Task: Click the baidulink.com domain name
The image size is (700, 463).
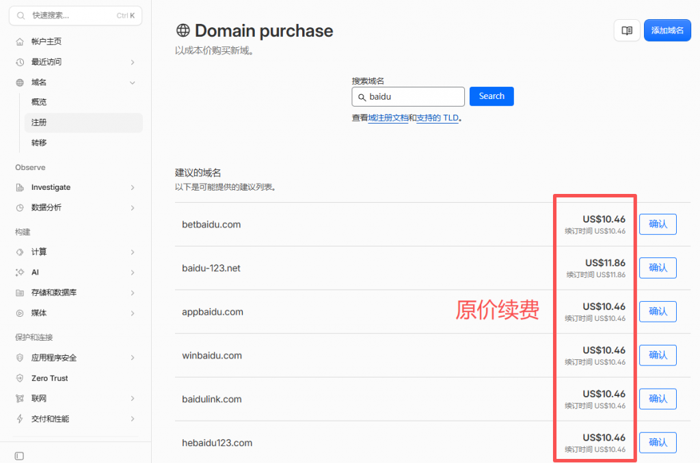Action: pos(212,399)
